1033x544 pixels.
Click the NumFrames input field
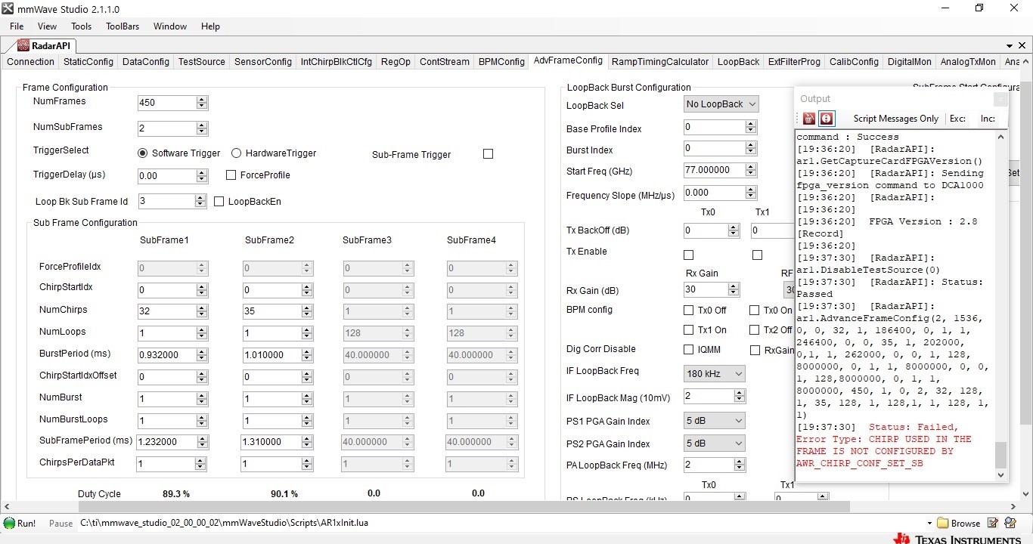tap(166, 103)
